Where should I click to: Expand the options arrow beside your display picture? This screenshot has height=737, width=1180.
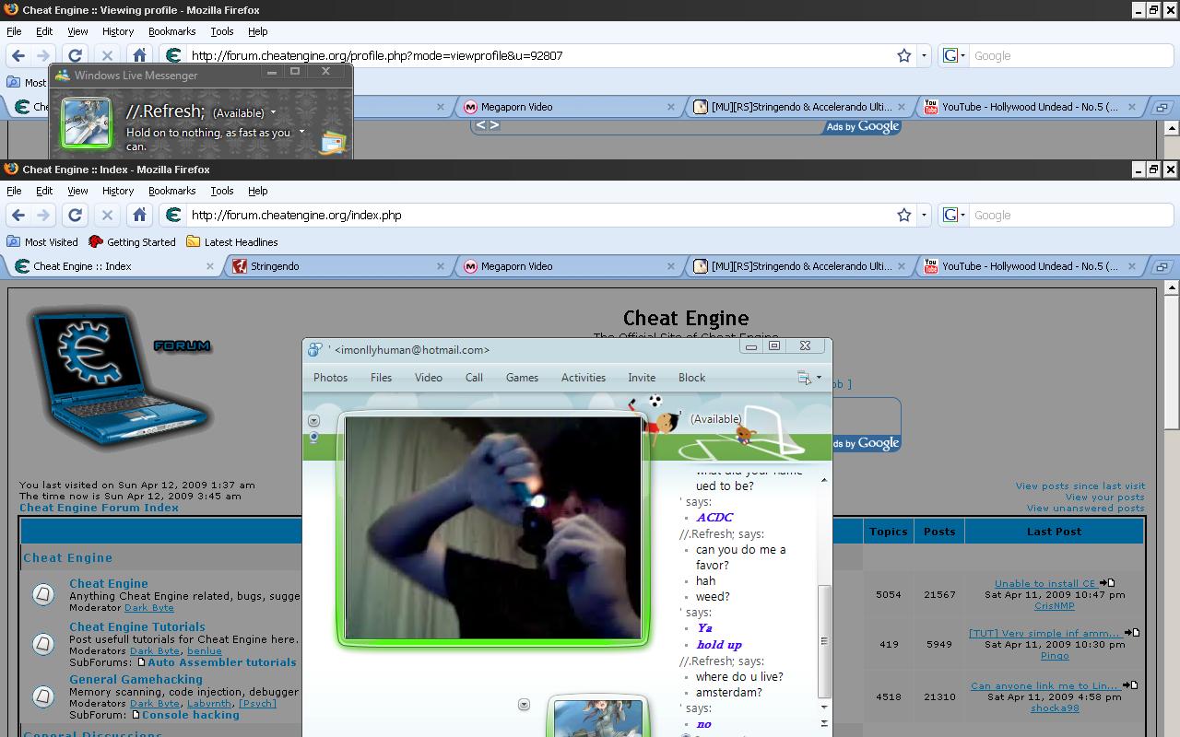[x=524, y=705]
